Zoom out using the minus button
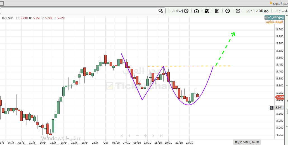The height and width of the screenshot is (145, 288). tap(137, 136)
